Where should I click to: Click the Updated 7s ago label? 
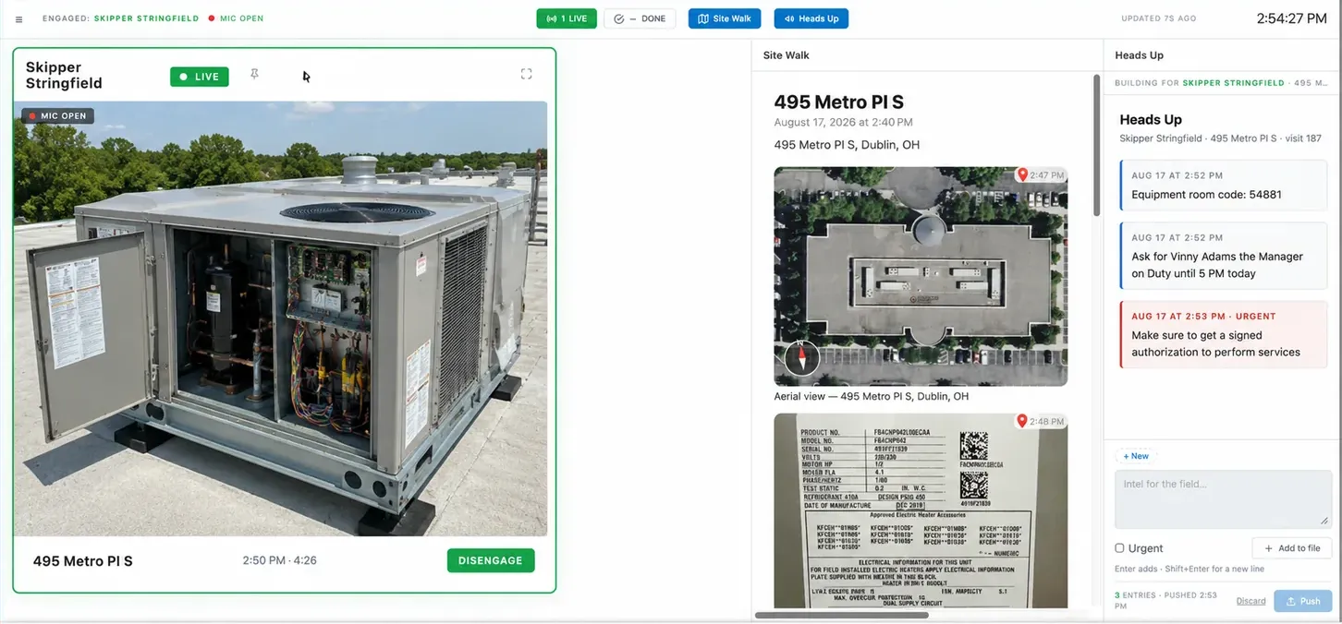[x=1159, y=18]
